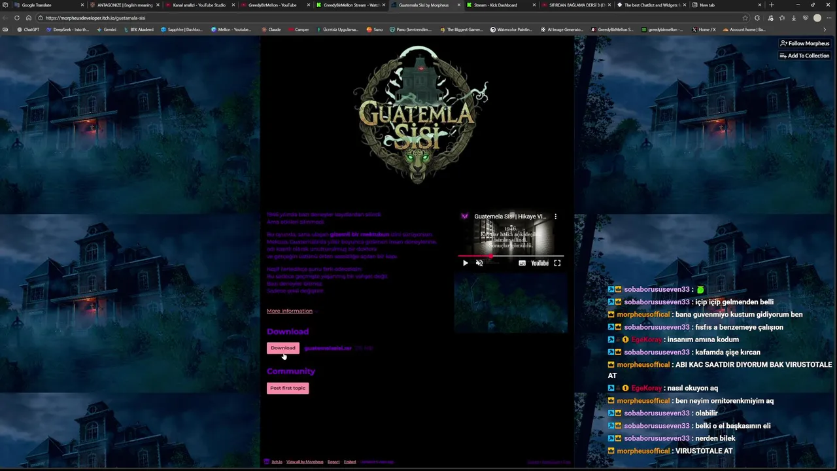This screenshot has height=471, width=837.
Task: Close the New tab tab
Action: click(x=760, y=5)
